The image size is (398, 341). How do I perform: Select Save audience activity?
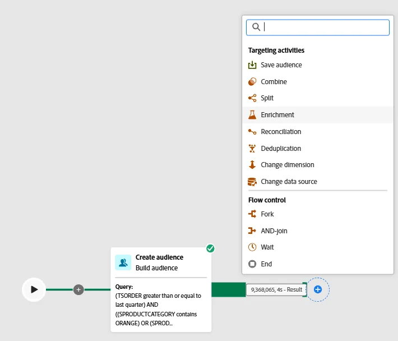pyautogui.click(x=317, y=65)
